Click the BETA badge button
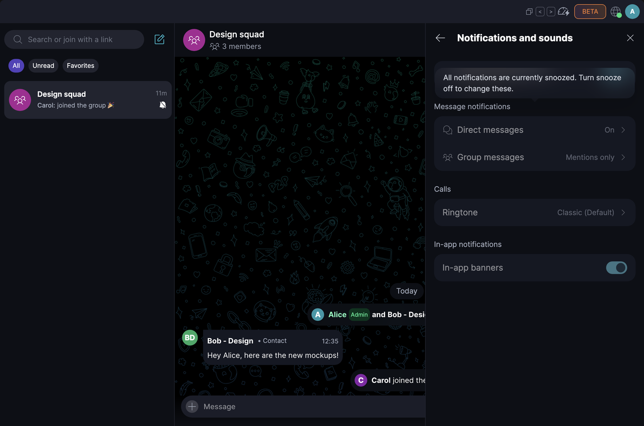 [x=590, y=12]
